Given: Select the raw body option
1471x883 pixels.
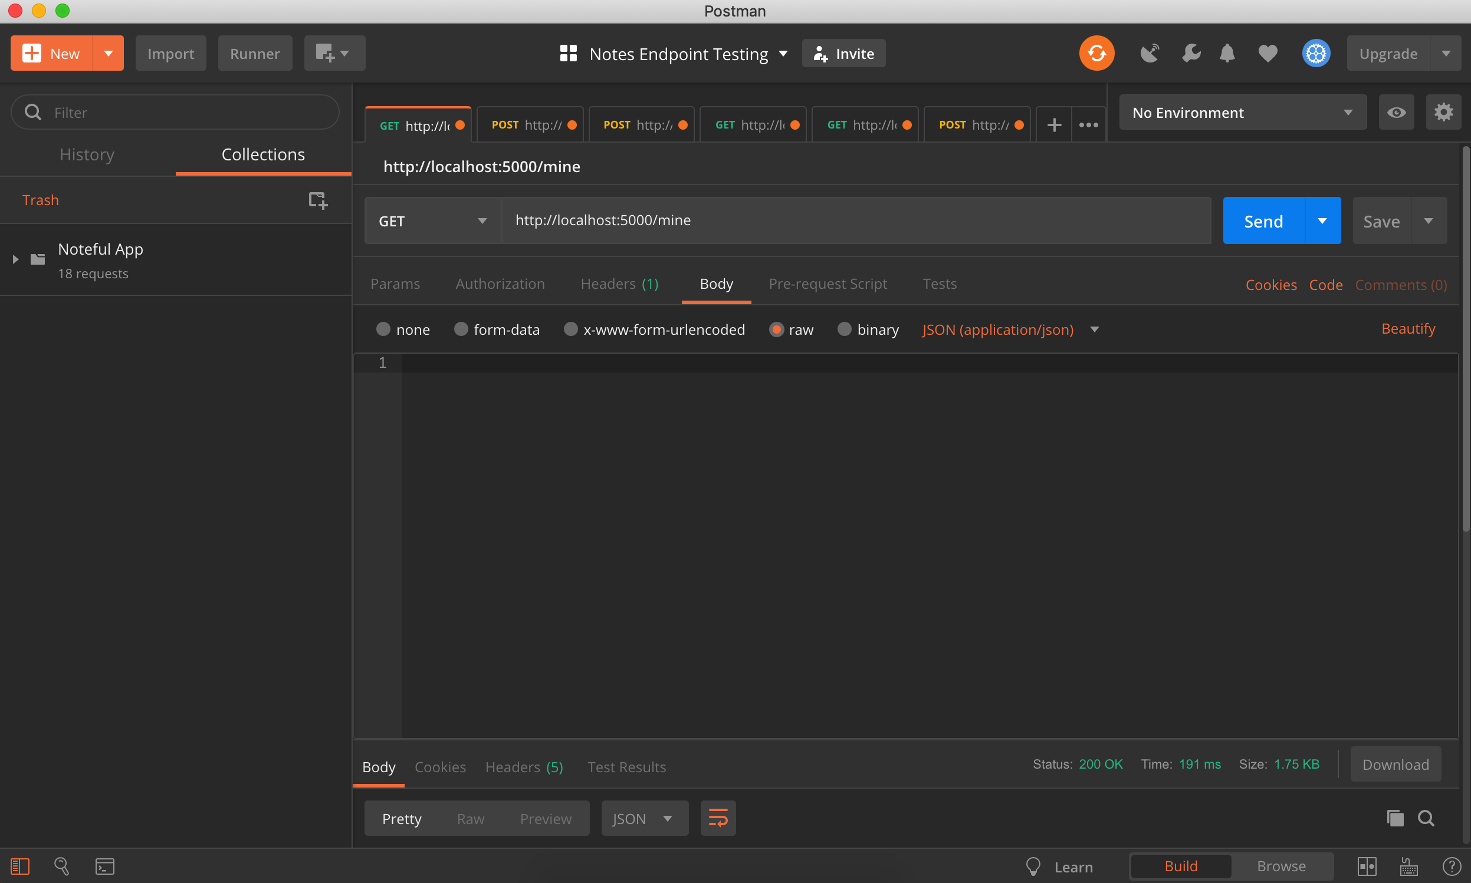Looking at the screenshot, I should click(776, 329).
